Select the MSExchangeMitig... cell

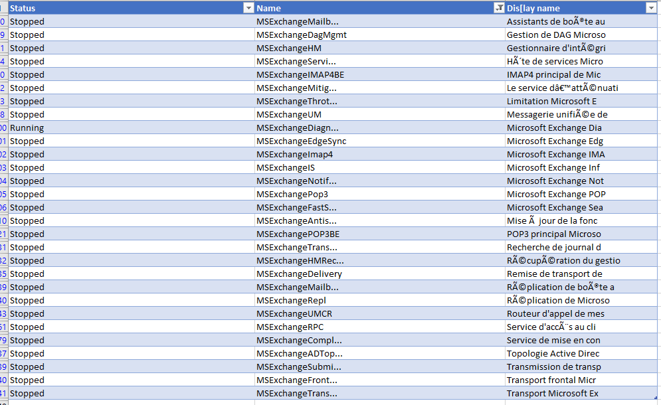tap(380, 88)
